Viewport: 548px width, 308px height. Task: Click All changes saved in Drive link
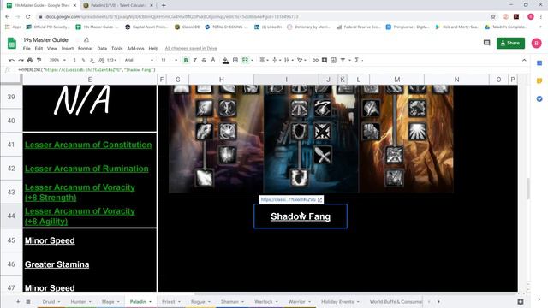pos(191,49)
